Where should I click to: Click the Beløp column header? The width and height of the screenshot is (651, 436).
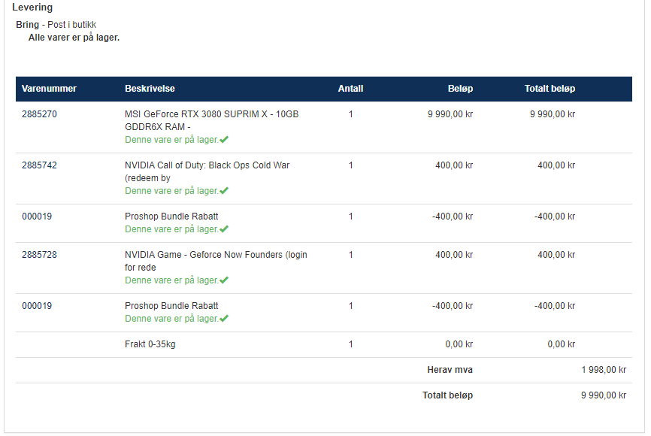[460, 89]
